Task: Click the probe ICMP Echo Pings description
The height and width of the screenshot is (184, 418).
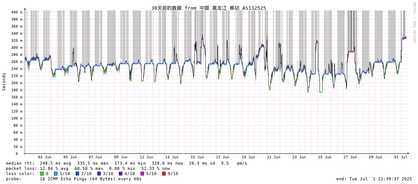Action: tap(91, 179)
